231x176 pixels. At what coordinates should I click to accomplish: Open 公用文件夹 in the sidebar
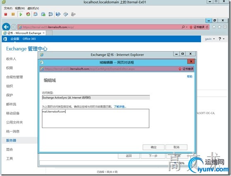coord(14,122)
